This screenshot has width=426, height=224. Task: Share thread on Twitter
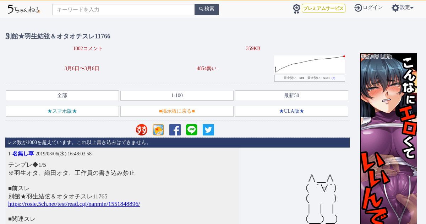(x=208, y=130)
